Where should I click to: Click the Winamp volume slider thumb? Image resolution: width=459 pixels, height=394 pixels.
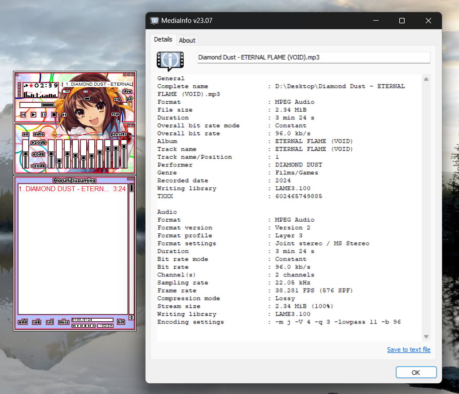tap(87, 99)
